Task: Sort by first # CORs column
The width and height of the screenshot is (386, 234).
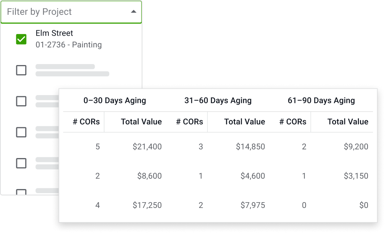Action: pos(86,122)
